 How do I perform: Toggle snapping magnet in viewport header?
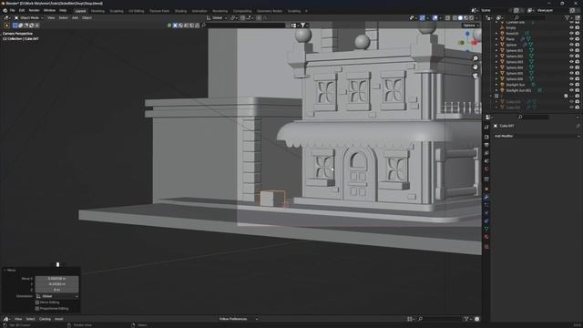[x=242, y=18]
